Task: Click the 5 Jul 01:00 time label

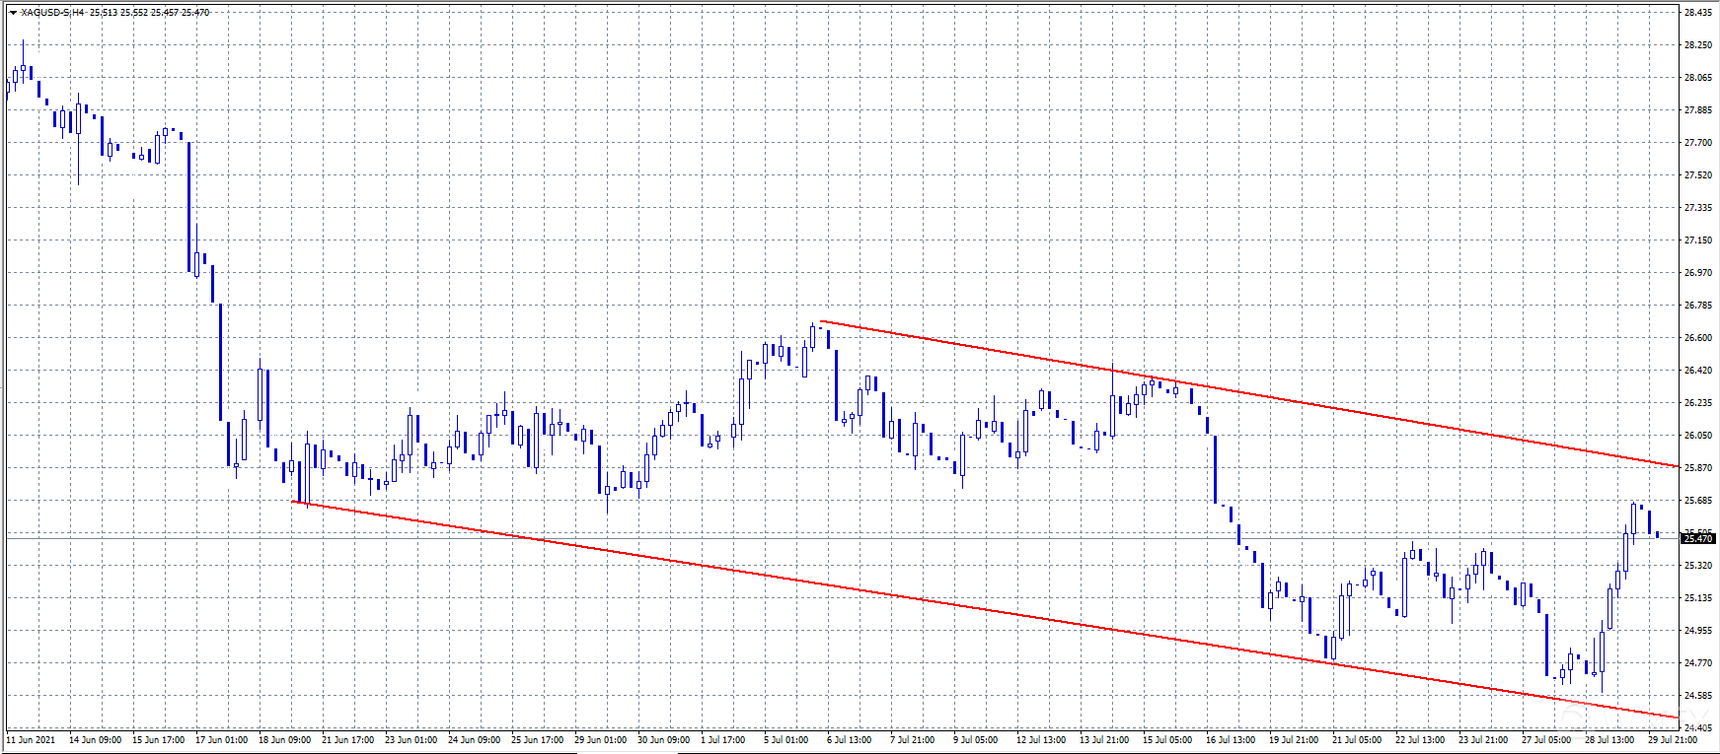Action: [x=785, y=740]
